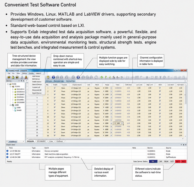The image size is (194, 187).
Task: Click the grey grid layout icon
Action: [x=157, y=77]
